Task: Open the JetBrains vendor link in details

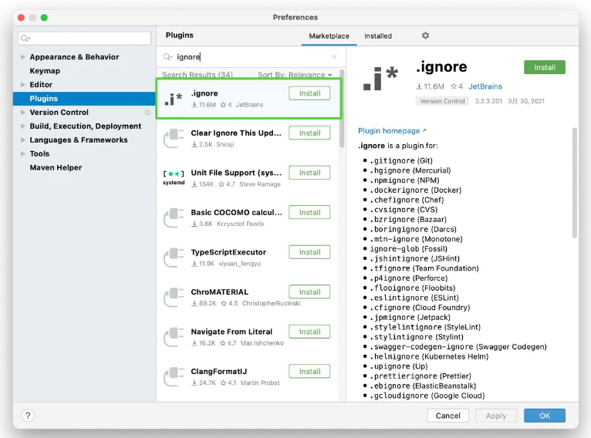Action: (x=485, y=86)
